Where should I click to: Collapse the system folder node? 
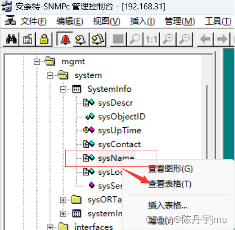click(50, 75)
